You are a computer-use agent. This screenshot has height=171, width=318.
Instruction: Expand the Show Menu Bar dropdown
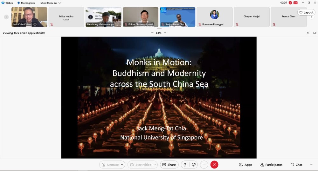click(x=51, y=3)
